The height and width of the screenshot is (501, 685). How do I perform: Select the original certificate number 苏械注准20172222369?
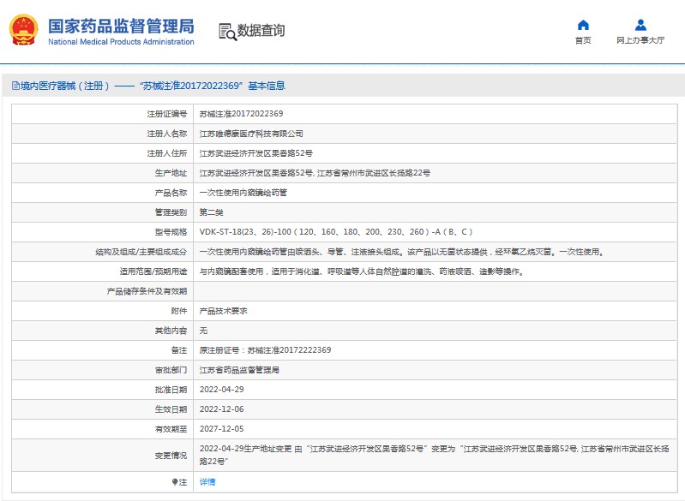[x=289, y=350]
